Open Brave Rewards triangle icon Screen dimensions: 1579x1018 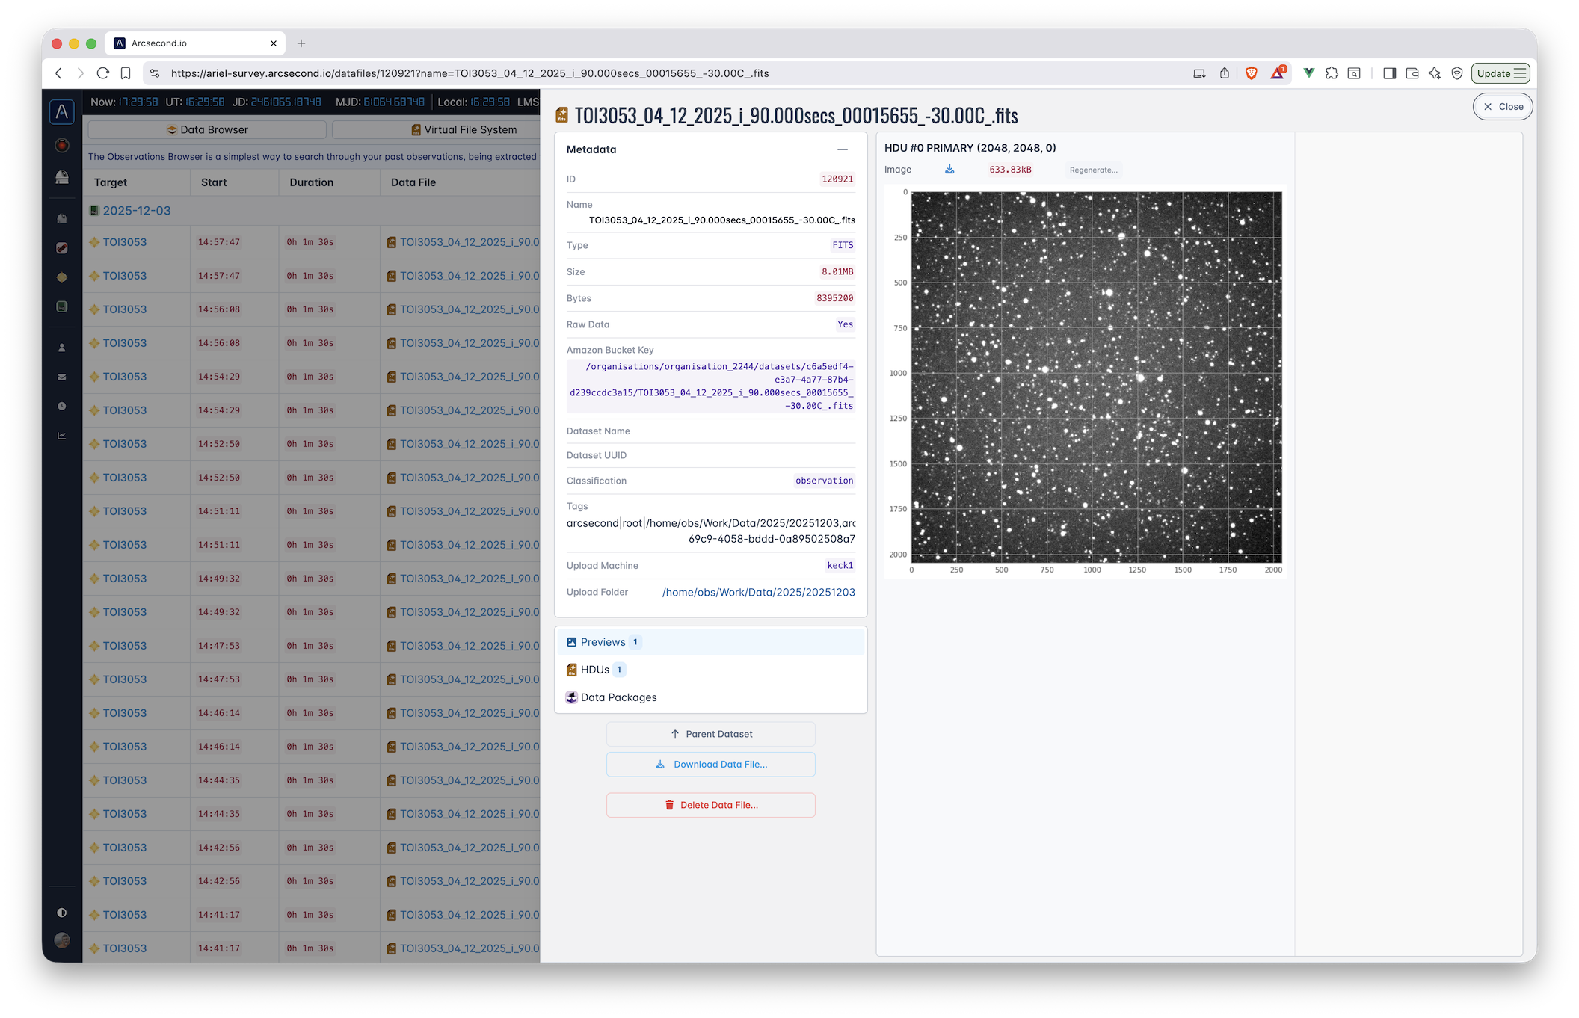1278,73
